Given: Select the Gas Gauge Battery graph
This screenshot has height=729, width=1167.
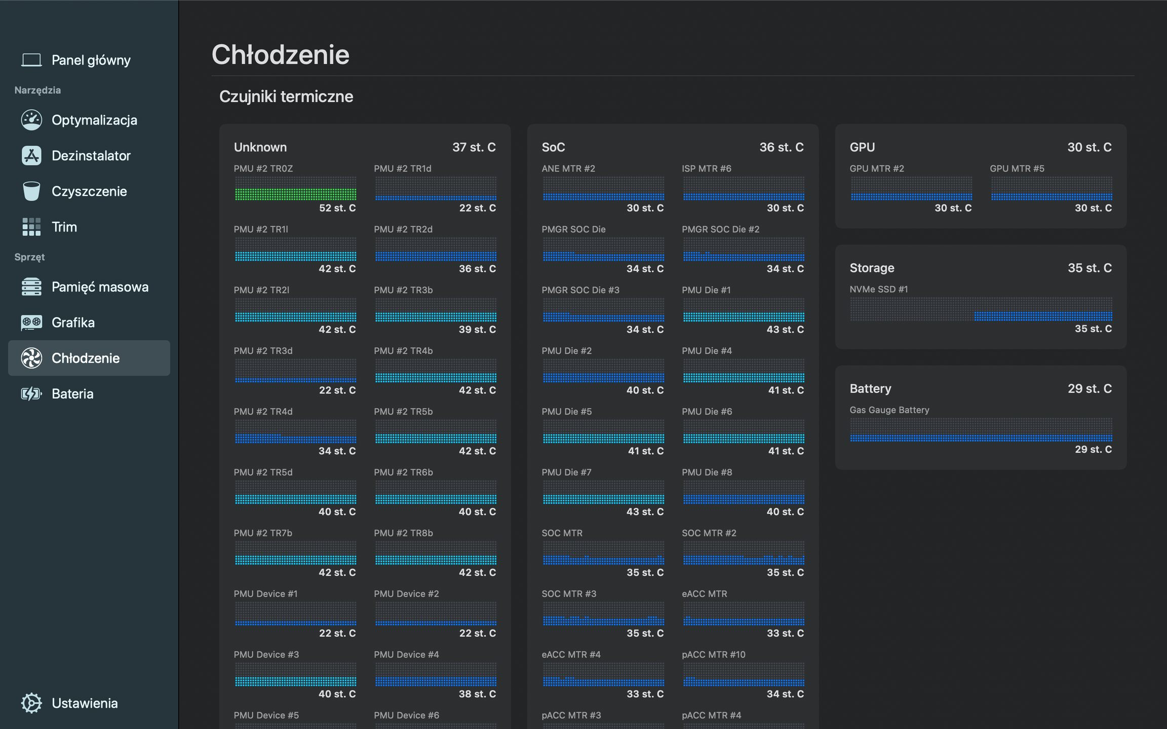Looking at the screenshot, I should tap(981, 430).
